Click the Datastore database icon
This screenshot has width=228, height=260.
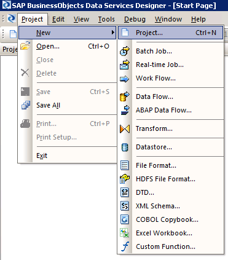(125, 148)
